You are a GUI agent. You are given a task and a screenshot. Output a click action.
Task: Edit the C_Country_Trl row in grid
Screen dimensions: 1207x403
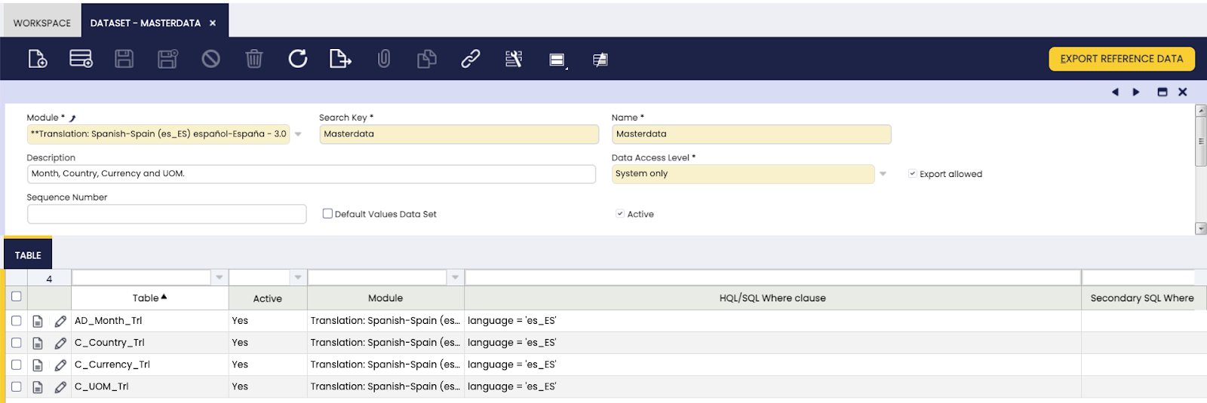pyautogui.click(x=60, y=343)
